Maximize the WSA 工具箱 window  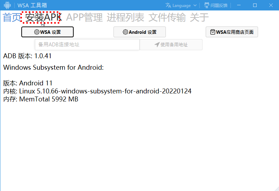click(255, 5)
